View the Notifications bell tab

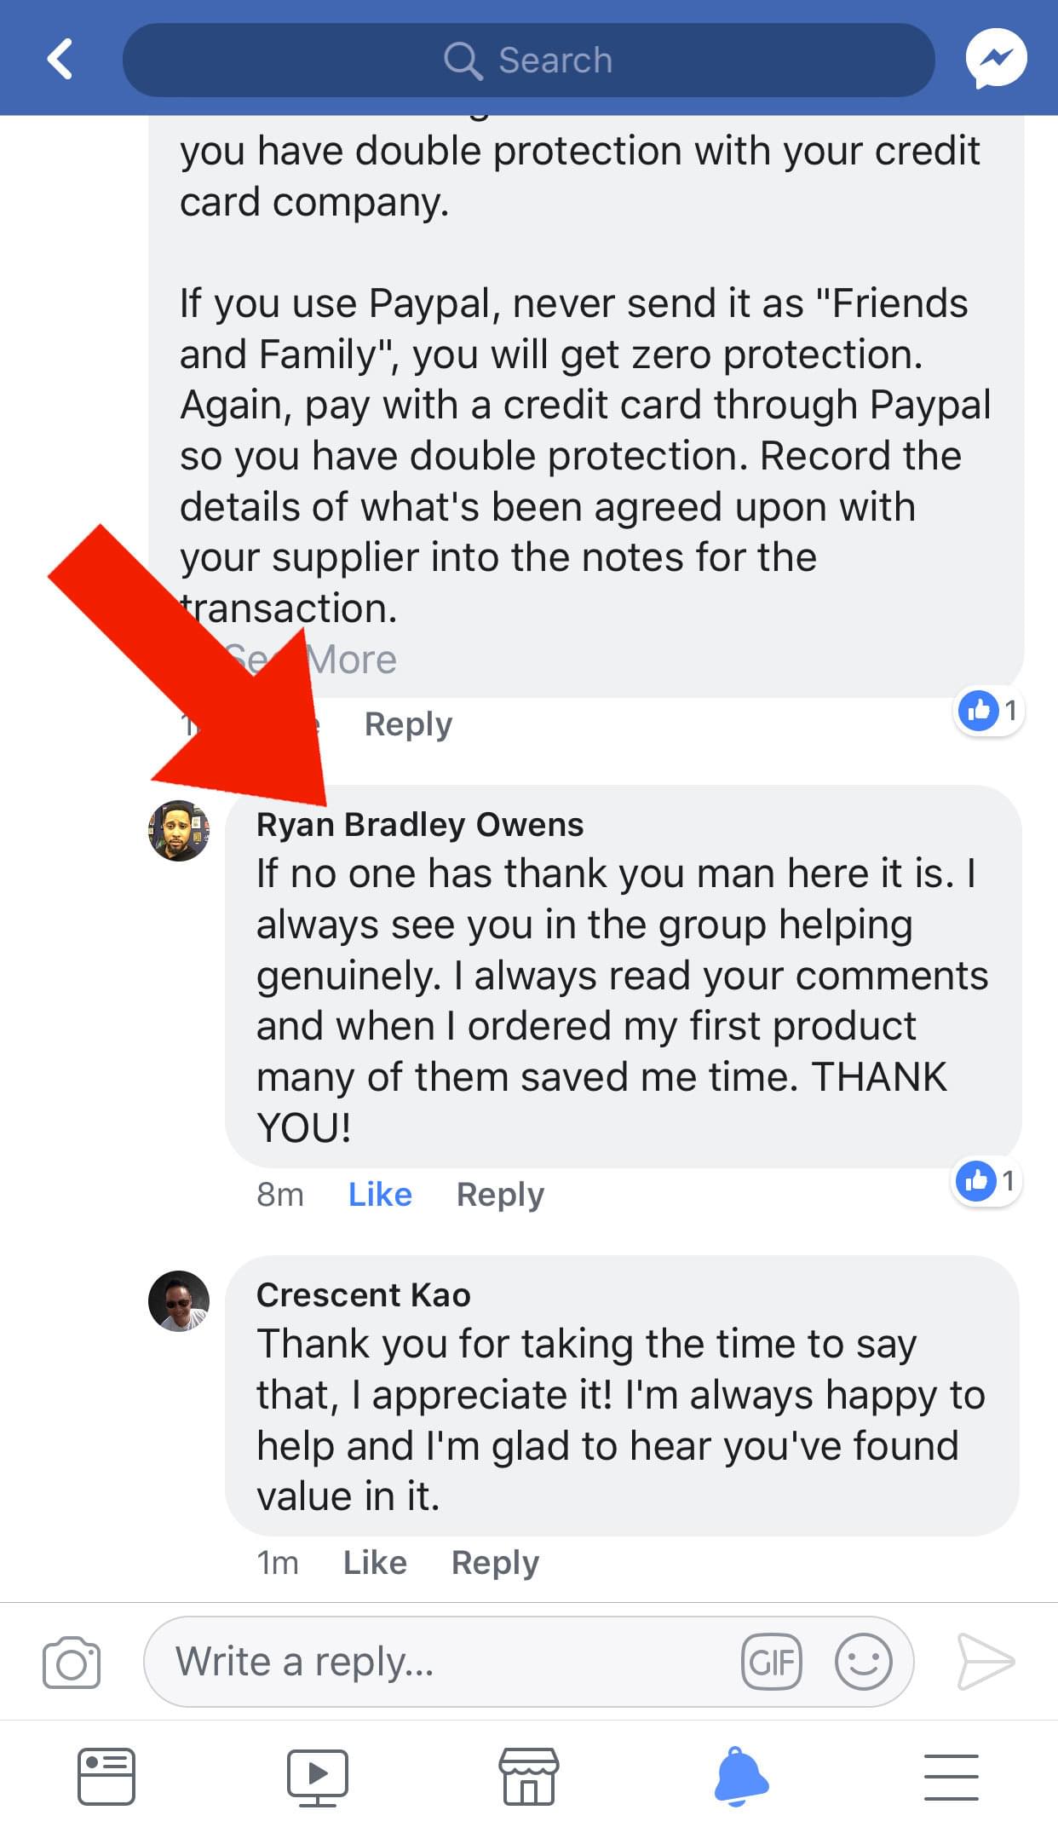[x=741, y=1776]
